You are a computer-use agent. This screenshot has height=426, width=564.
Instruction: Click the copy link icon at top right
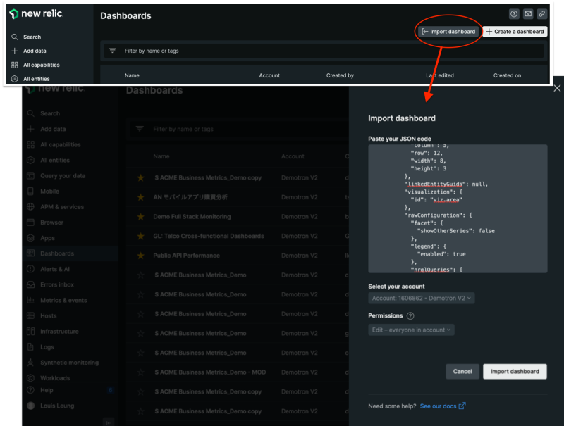[542, 13]
